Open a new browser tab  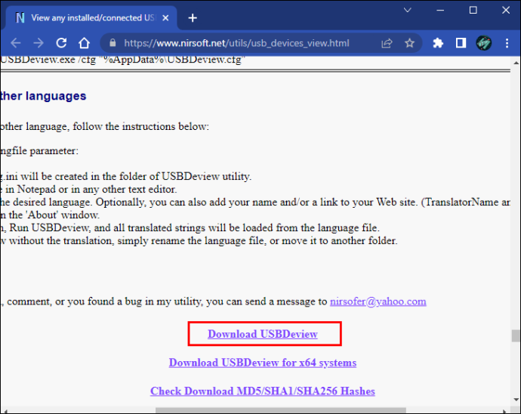coord(193,18)
